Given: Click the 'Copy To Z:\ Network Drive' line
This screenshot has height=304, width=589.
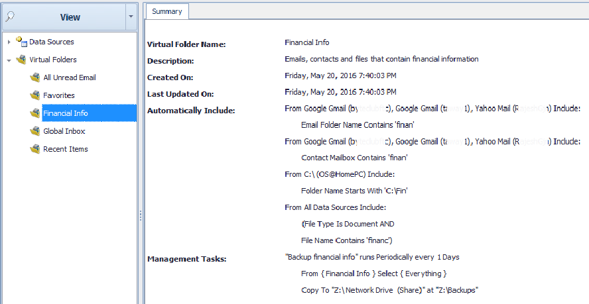Looking at the screenshot, I should 389,290.
